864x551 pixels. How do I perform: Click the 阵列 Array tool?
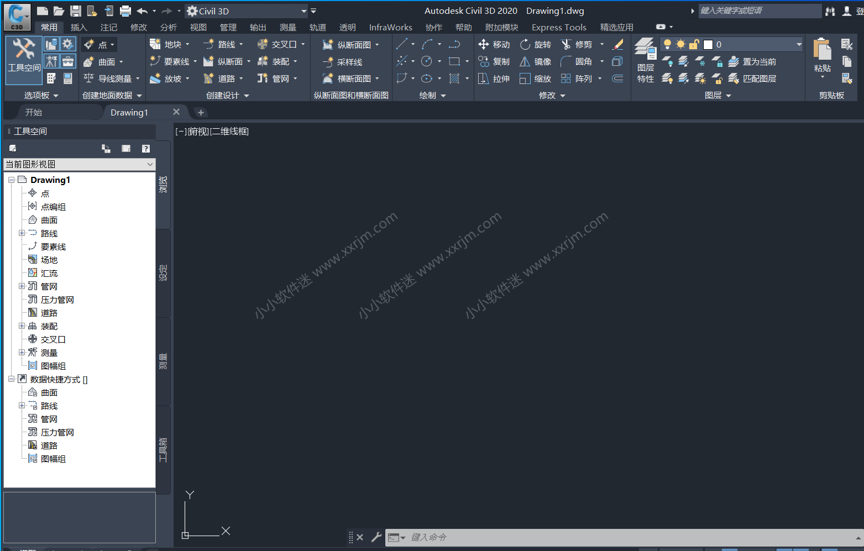(577, 78)
